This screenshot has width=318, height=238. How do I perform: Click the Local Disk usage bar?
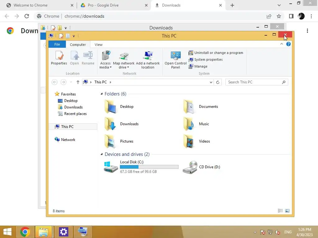click(149, 167)
